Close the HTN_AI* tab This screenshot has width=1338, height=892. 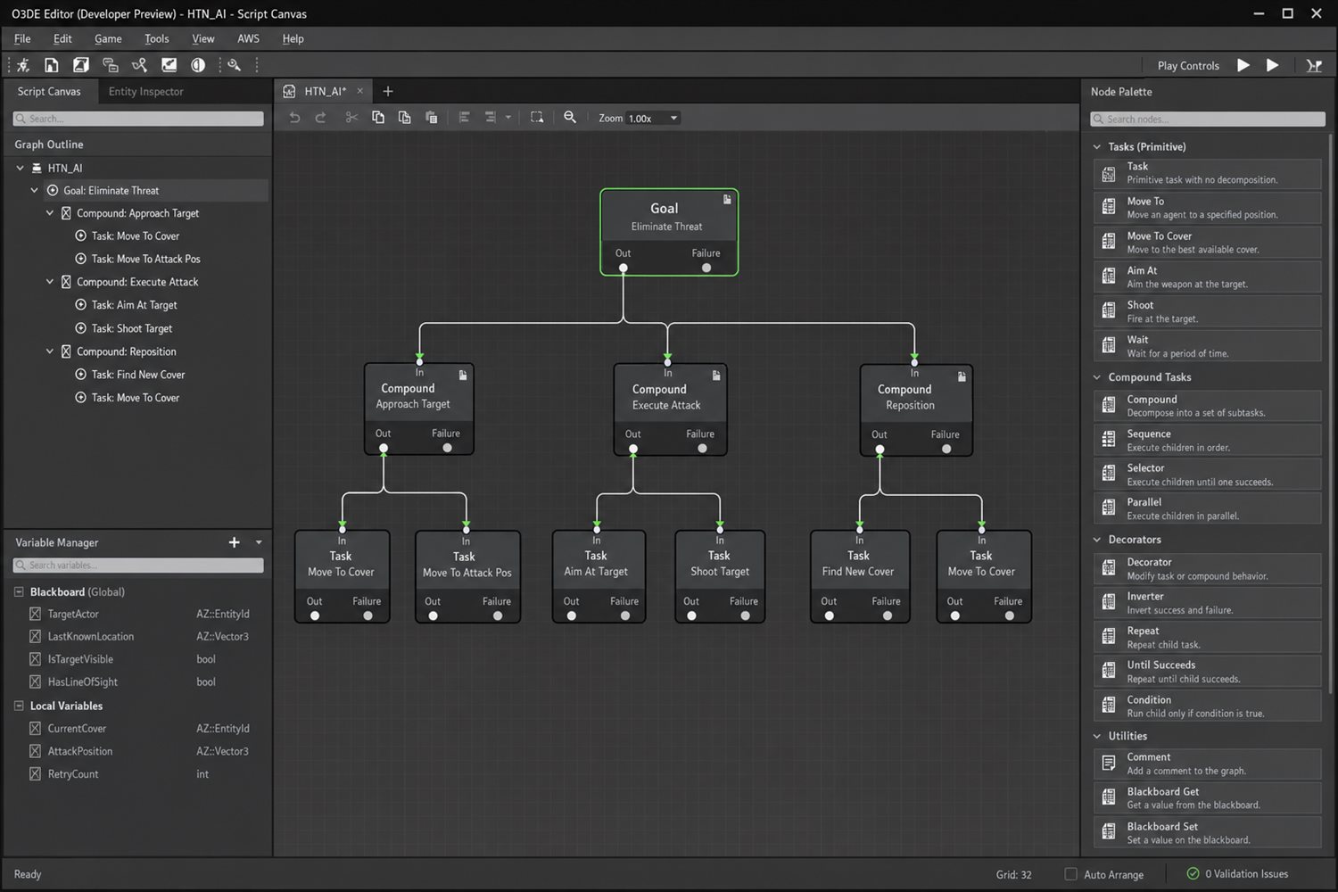[360, 91]
